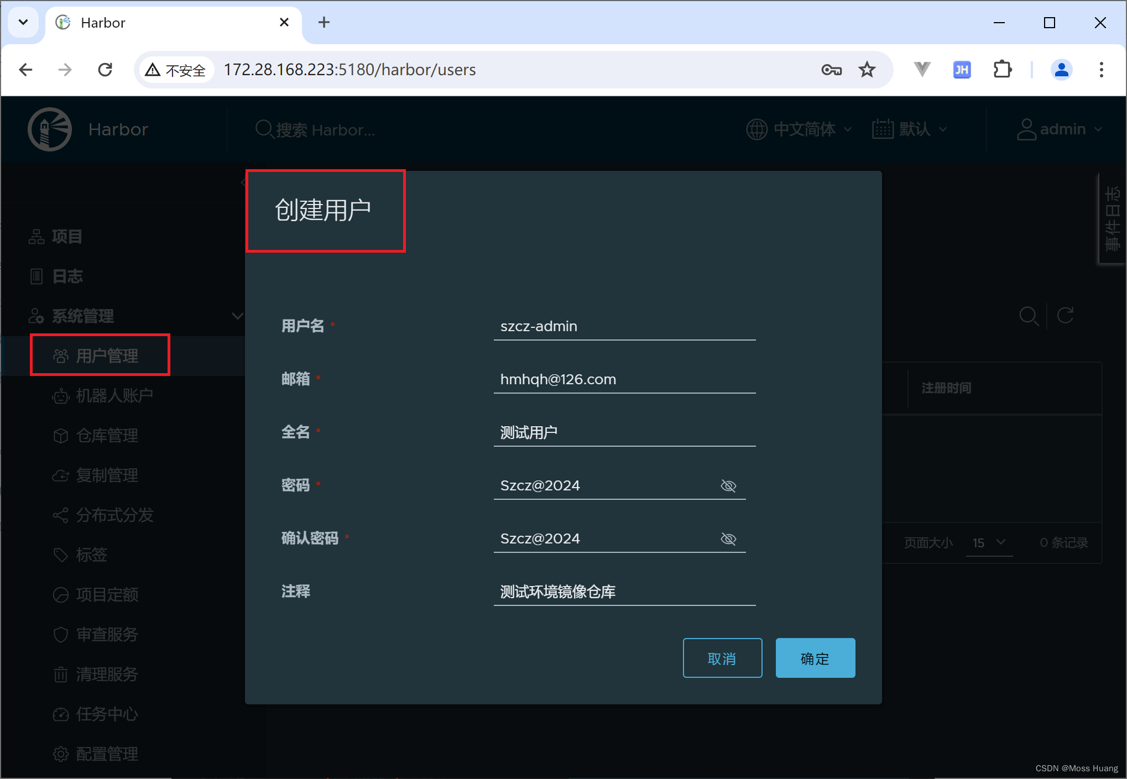This screenshot has width=1127, height=779.
Task: Go forward in browser
Action: (x=65, y=70)
